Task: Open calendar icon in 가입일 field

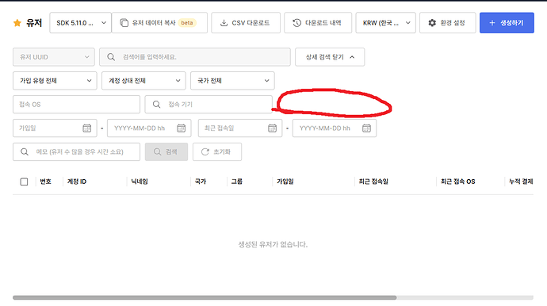Action: click(87, 128)
